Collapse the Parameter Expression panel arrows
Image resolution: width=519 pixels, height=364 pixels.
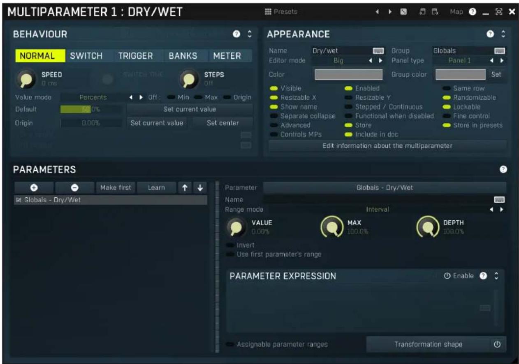point(496,276)
